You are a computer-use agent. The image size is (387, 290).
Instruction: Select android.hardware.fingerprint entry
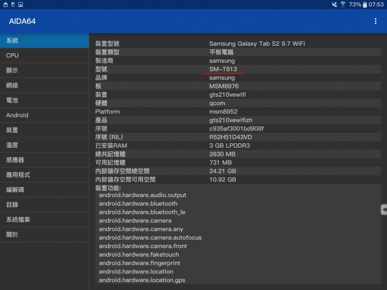139,263
